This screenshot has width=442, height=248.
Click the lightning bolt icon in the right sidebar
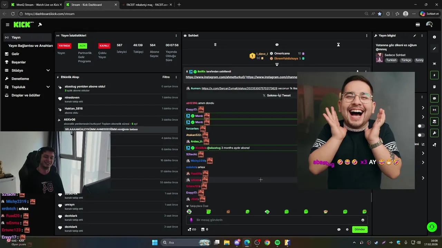click(x=434, y=75)
